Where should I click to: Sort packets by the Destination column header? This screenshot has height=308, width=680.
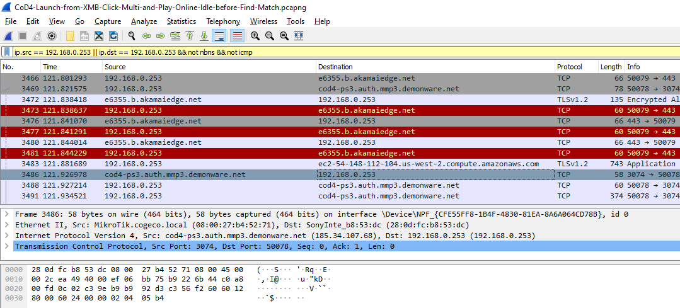435,67
